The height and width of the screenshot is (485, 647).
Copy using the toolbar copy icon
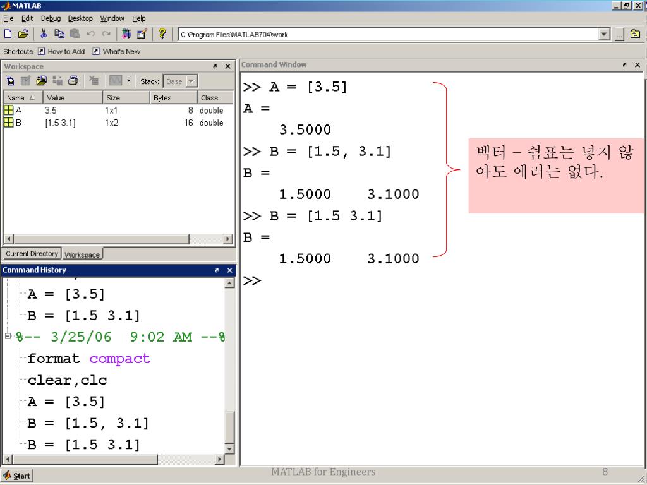coord(59,34)
